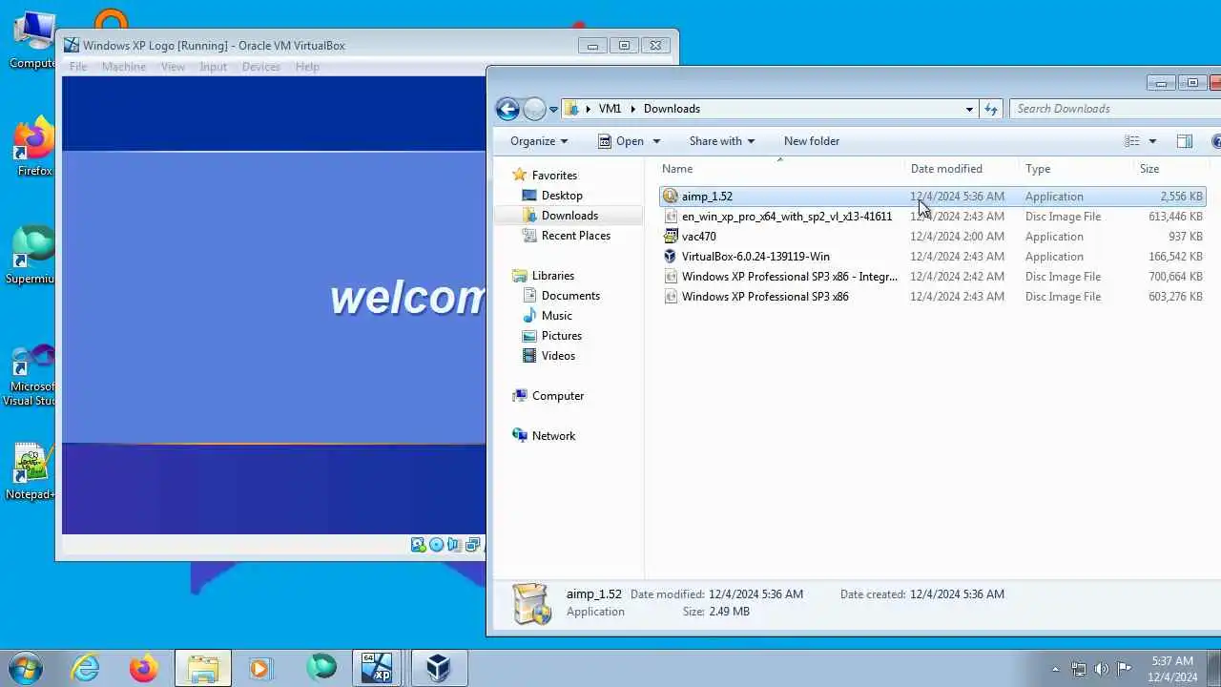Image resolution: width=1221 pixels, height=687 pixels.
Task: Open Machine menu in VirtualBox window
Action: coord(124,67)
